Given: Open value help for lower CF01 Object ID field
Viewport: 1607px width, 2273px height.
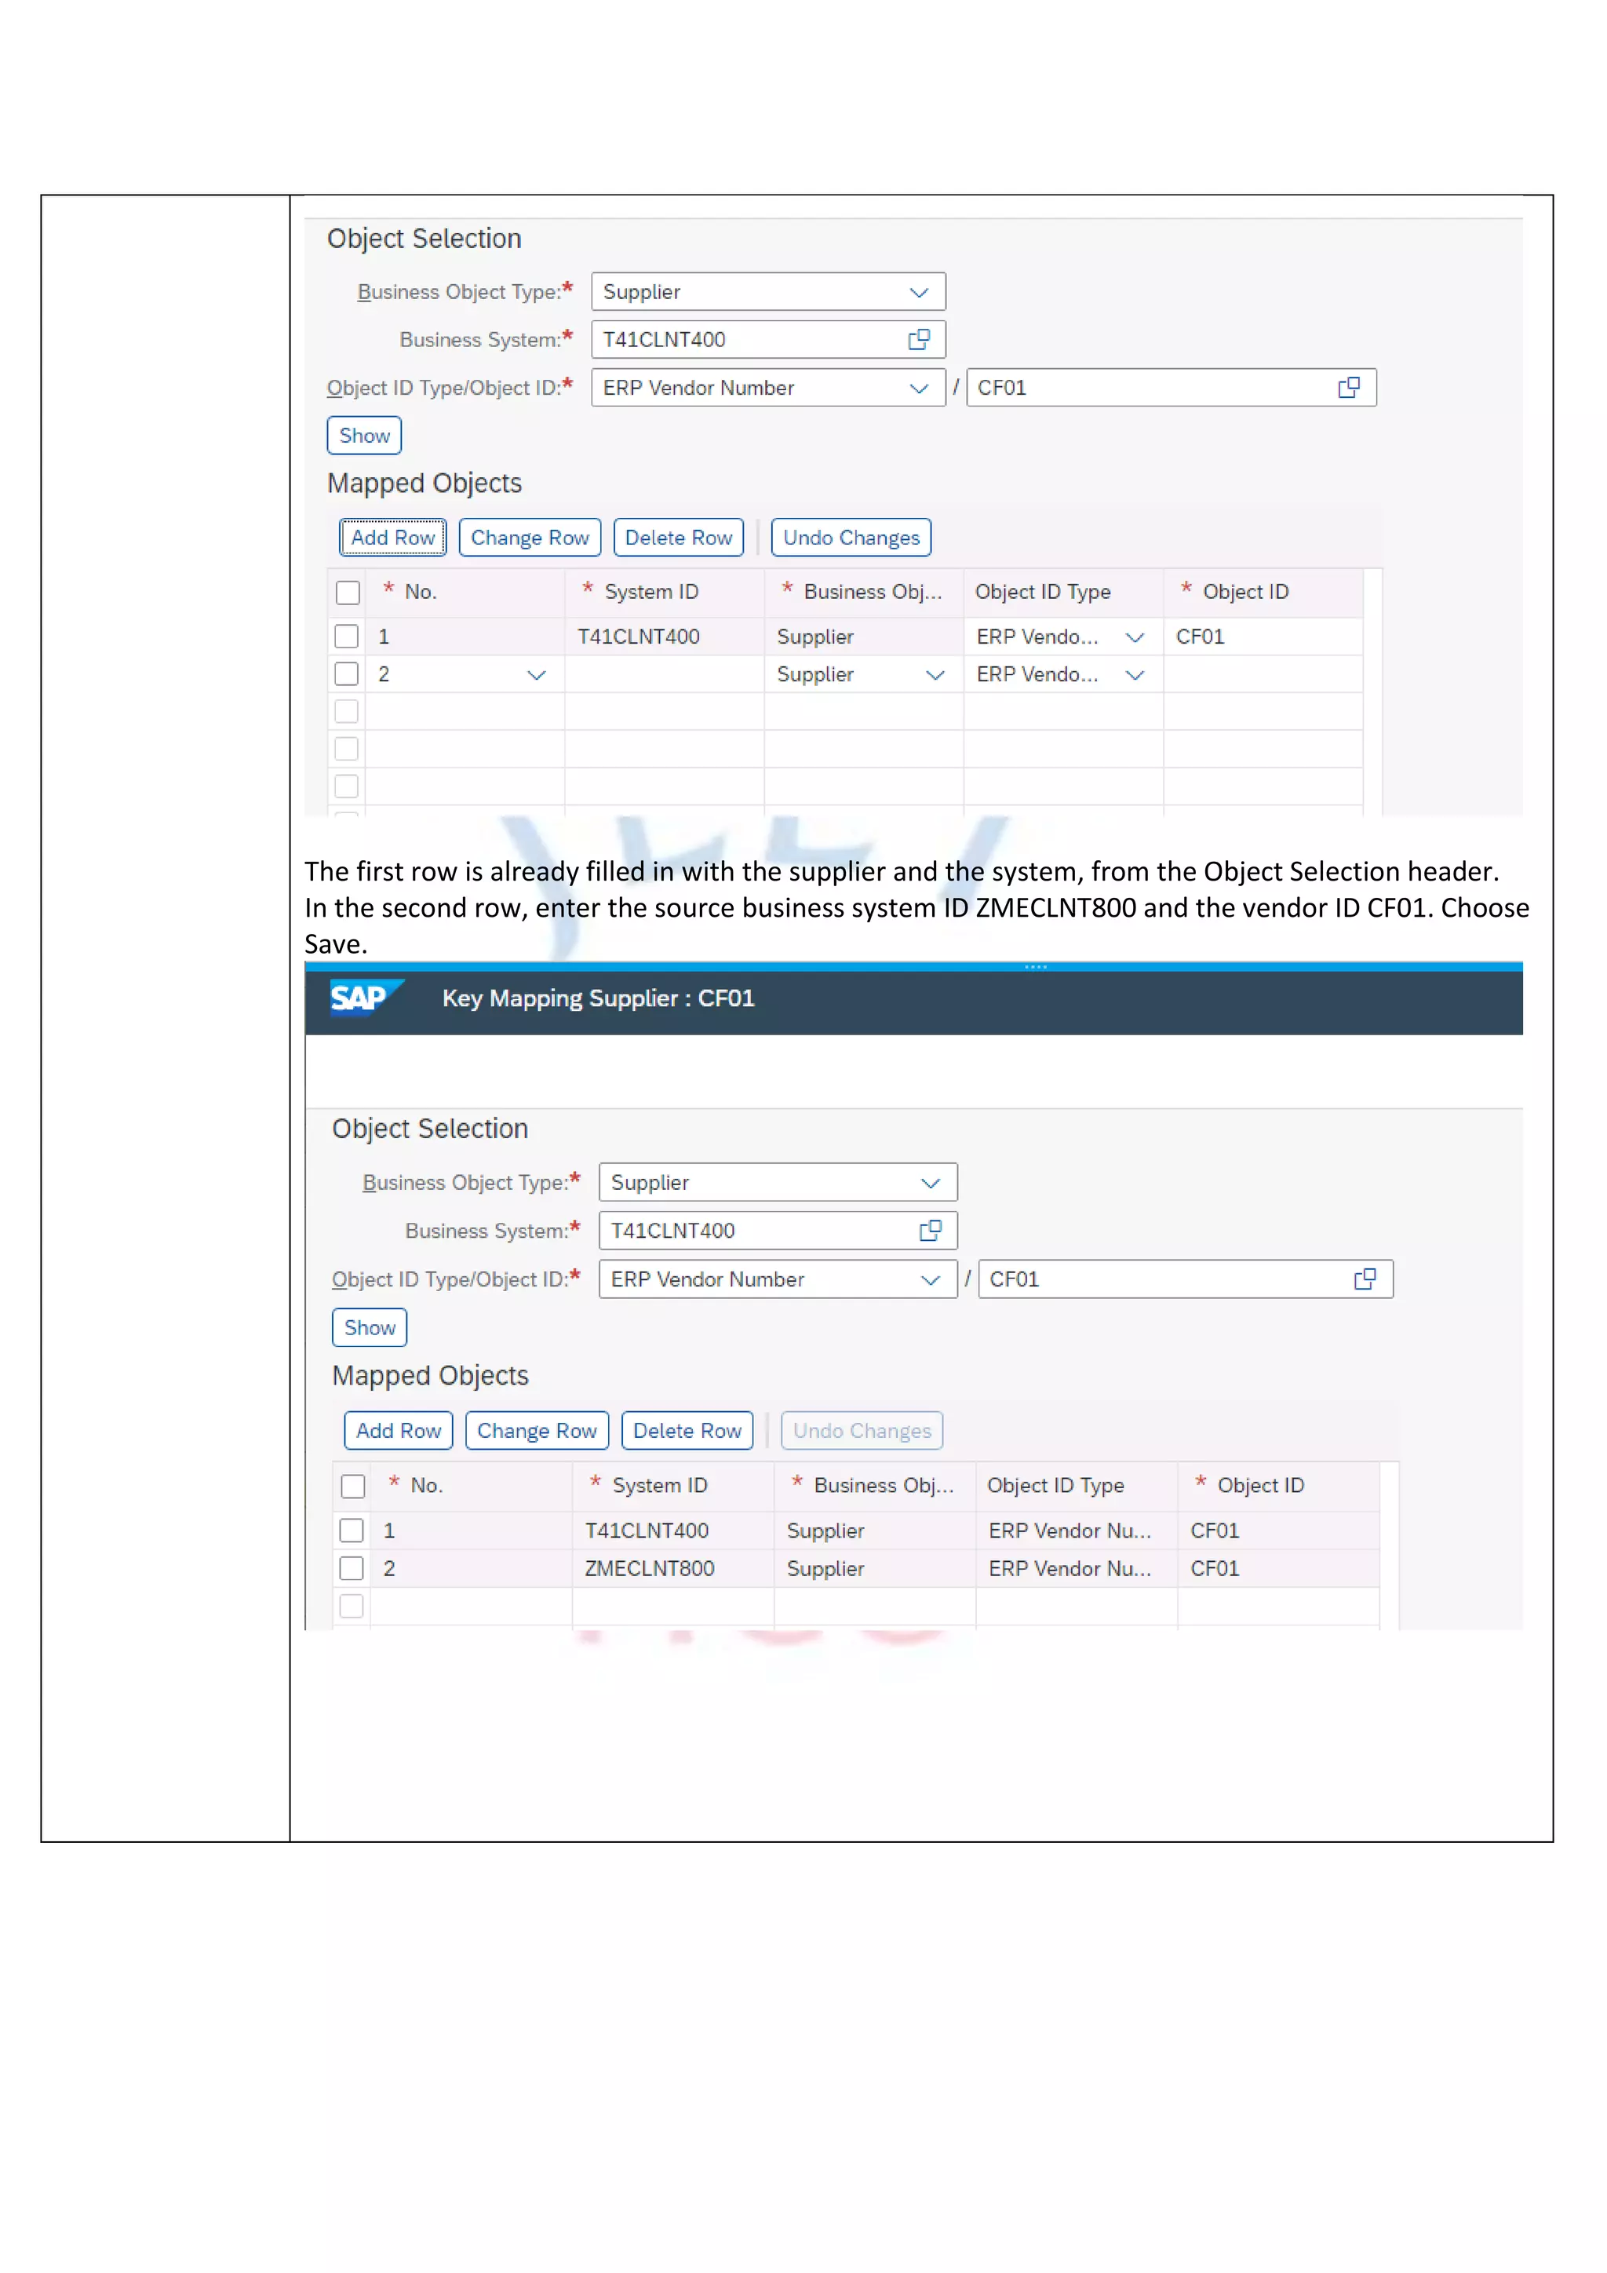Looking at the screenshot, I should click(x=1365, y=1279).
